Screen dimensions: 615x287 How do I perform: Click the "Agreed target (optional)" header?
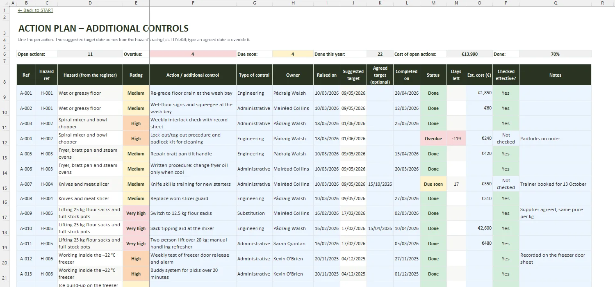(x=380, y=75)
